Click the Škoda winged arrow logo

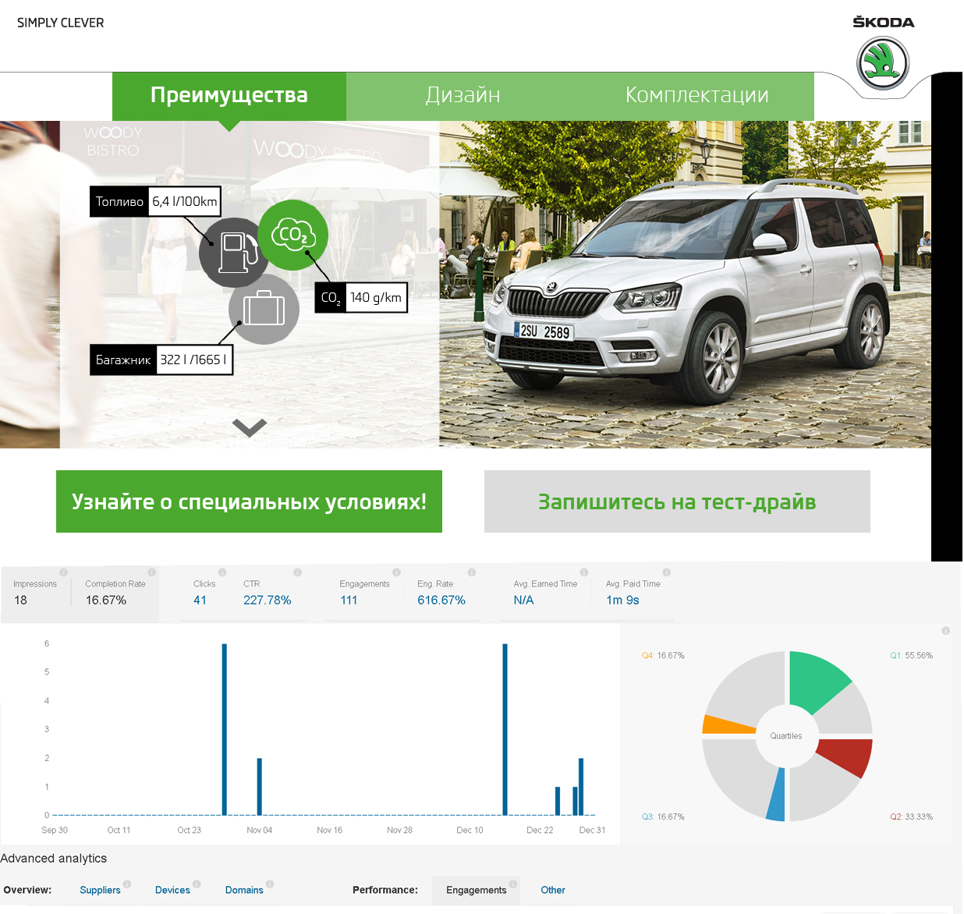pyautogui.click(x=883, y=63)
